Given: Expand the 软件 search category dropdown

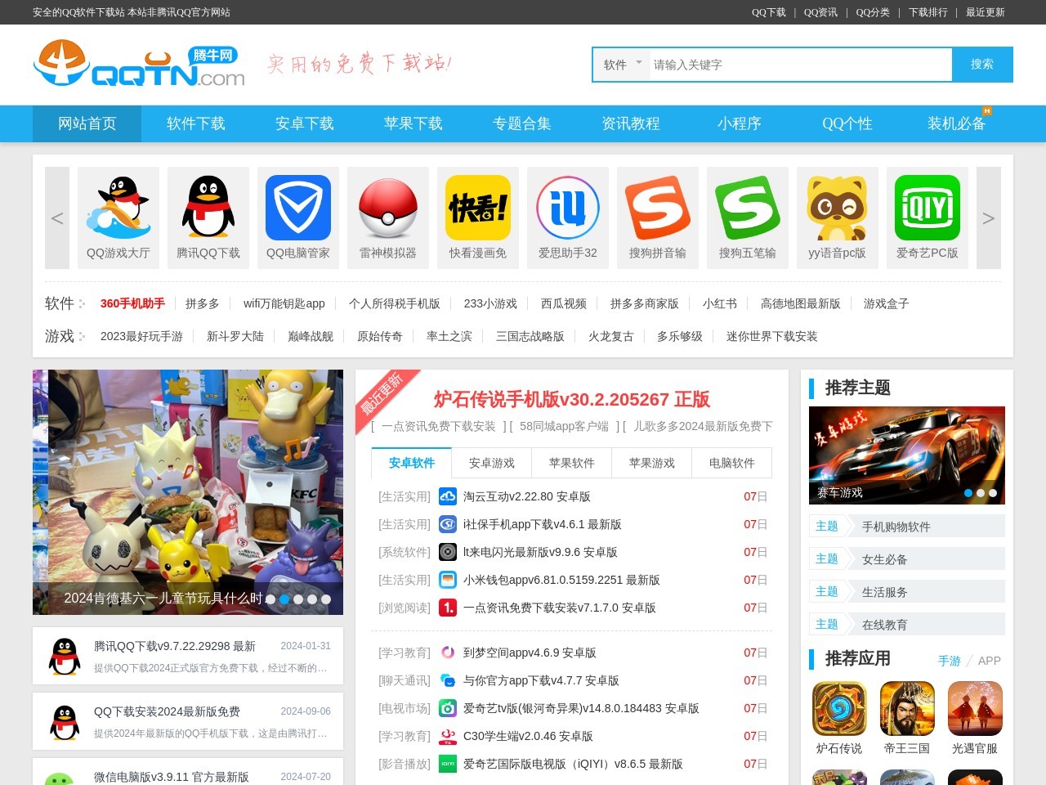Looking at the screenshot, I should (622, 65).
